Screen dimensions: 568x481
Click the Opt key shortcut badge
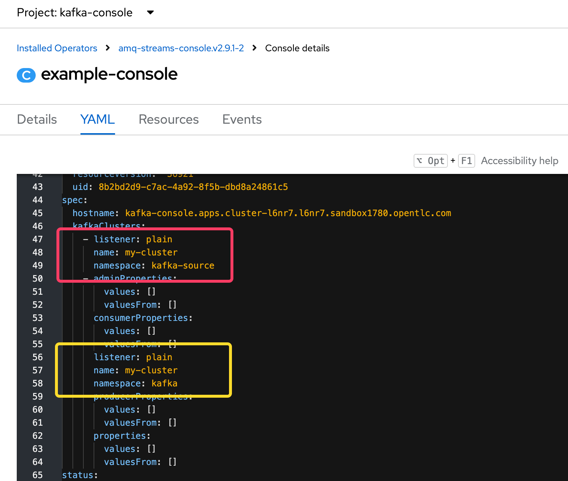pos(431,161)
